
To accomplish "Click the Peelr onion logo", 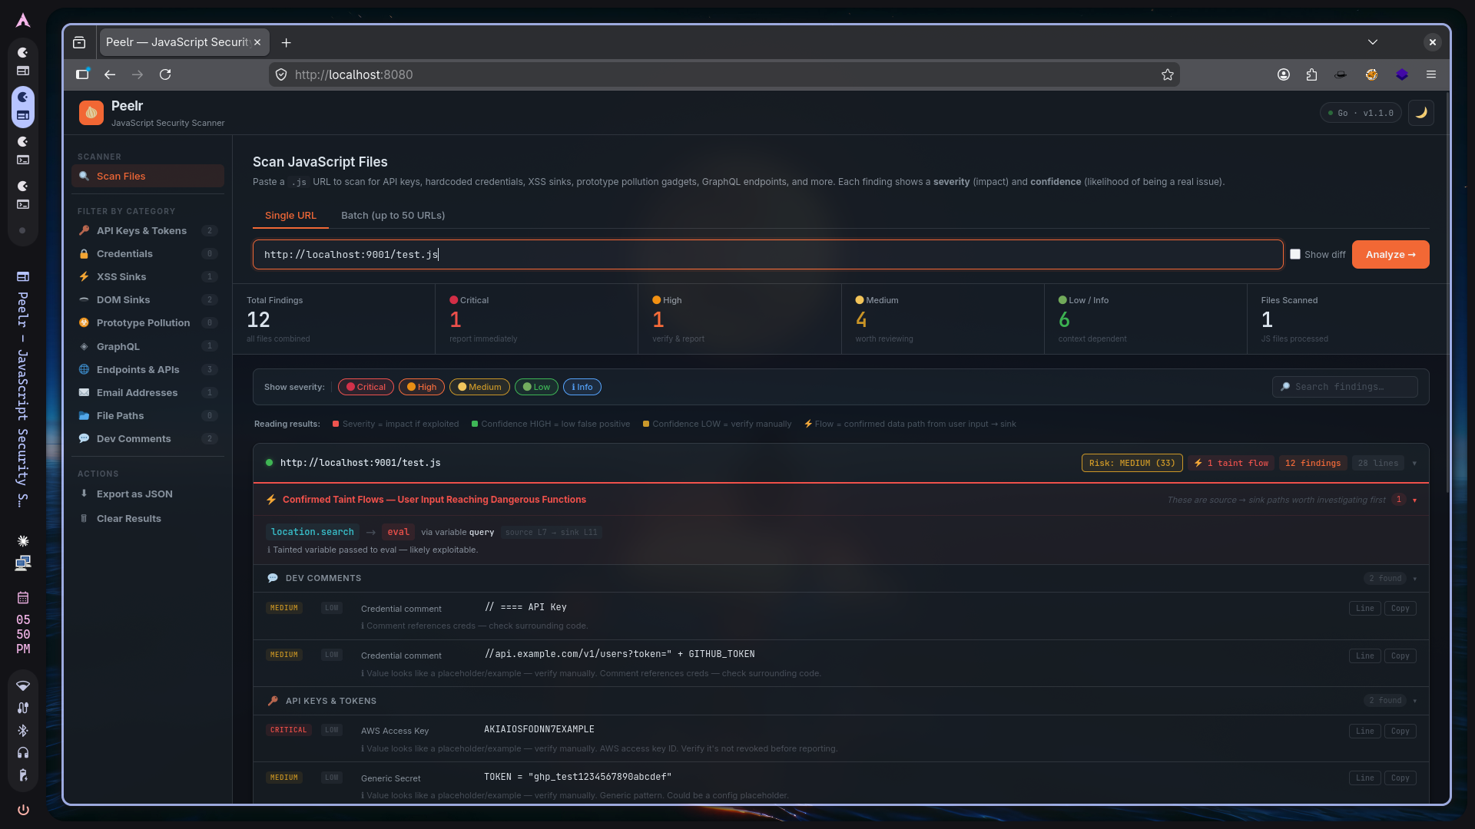I will 91,113.
